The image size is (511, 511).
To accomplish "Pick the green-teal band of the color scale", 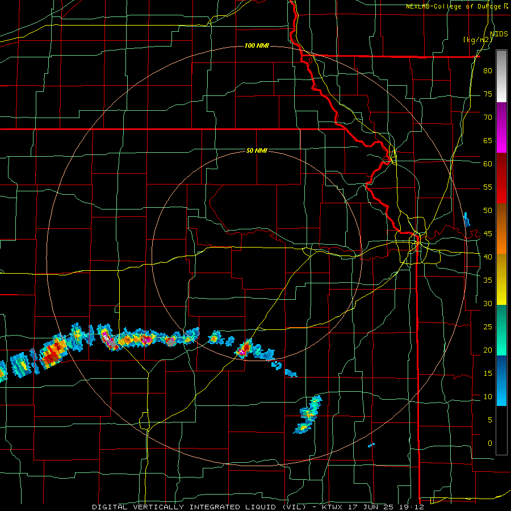I will point(501,330).
